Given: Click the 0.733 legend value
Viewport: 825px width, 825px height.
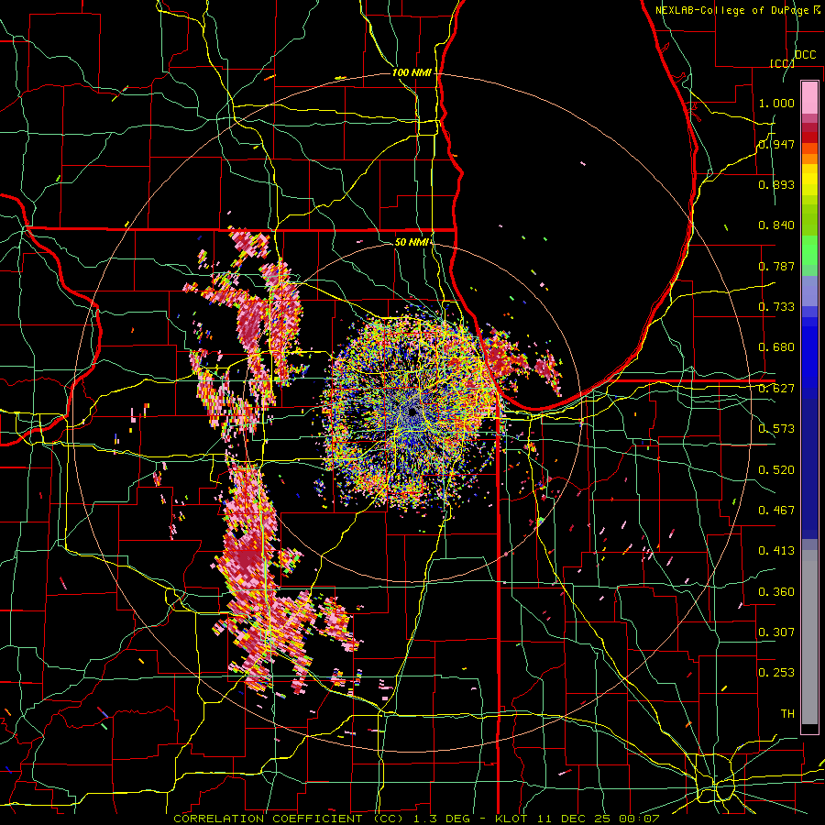Looking at the screenshot, I should pos(776,307).
